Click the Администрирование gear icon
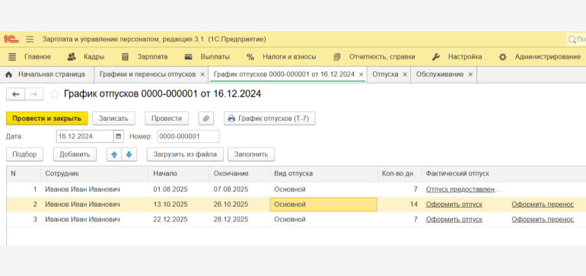 click(502, 57)
